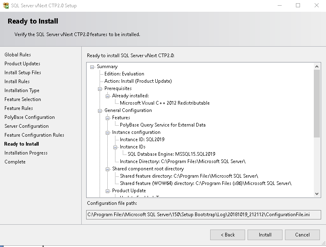
Task: Click the SQL Server Setup title bar icon
Action: pos(5,6)
